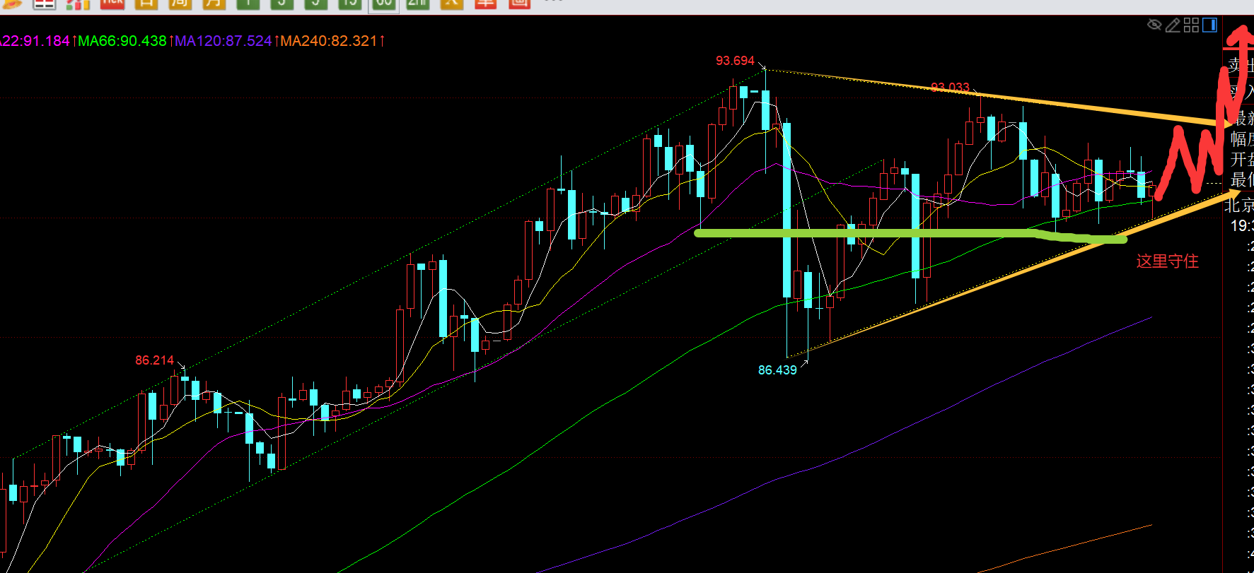Expand the toolbar overflow ellipsis menu
The image size is (1254, 573).
553,2
